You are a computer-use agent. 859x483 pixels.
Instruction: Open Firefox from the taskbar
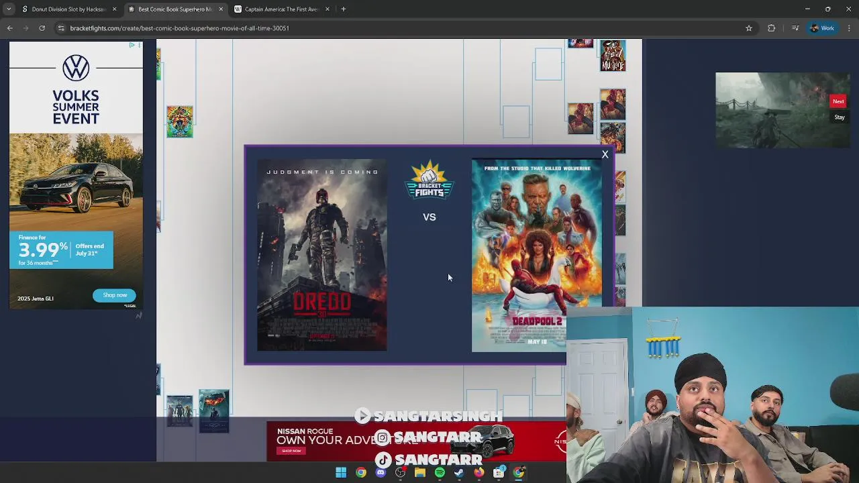click(478, 473)
